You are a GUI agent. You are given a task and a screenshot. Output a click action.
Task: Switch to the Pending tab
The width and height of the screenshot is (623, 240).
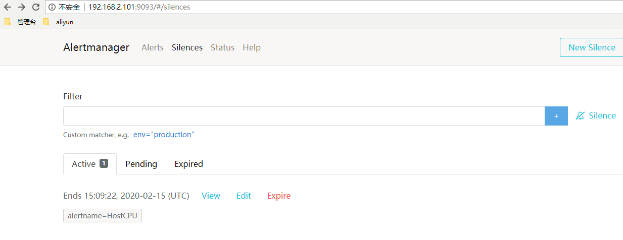[x=141, y=164]
